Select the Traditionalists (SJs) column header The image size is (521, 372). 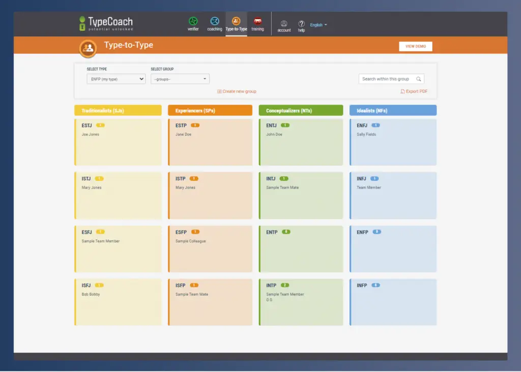[x=118, y=110]
